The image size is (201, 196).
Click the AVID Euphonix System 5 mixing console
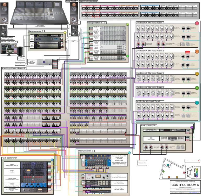tap(39, 13)
